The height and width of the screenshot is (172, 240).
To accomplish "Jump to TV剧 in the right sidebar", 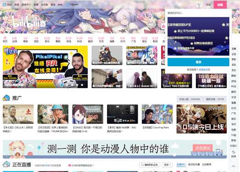I will point(234,135).
